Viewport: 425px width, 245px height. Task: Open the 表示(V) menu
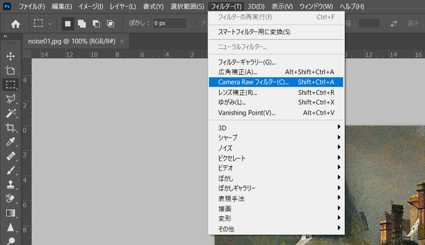pyautogui.click(x=282, y=6)
